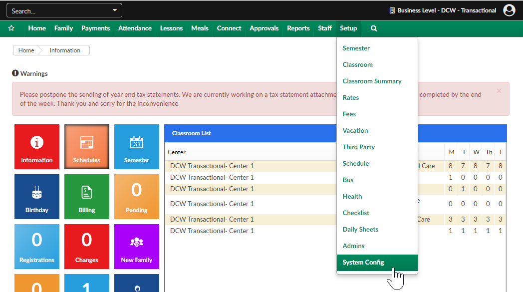Choose Health in Setup menu
Image resolution: width=523 pixels, height=292 pixels.
377,196
